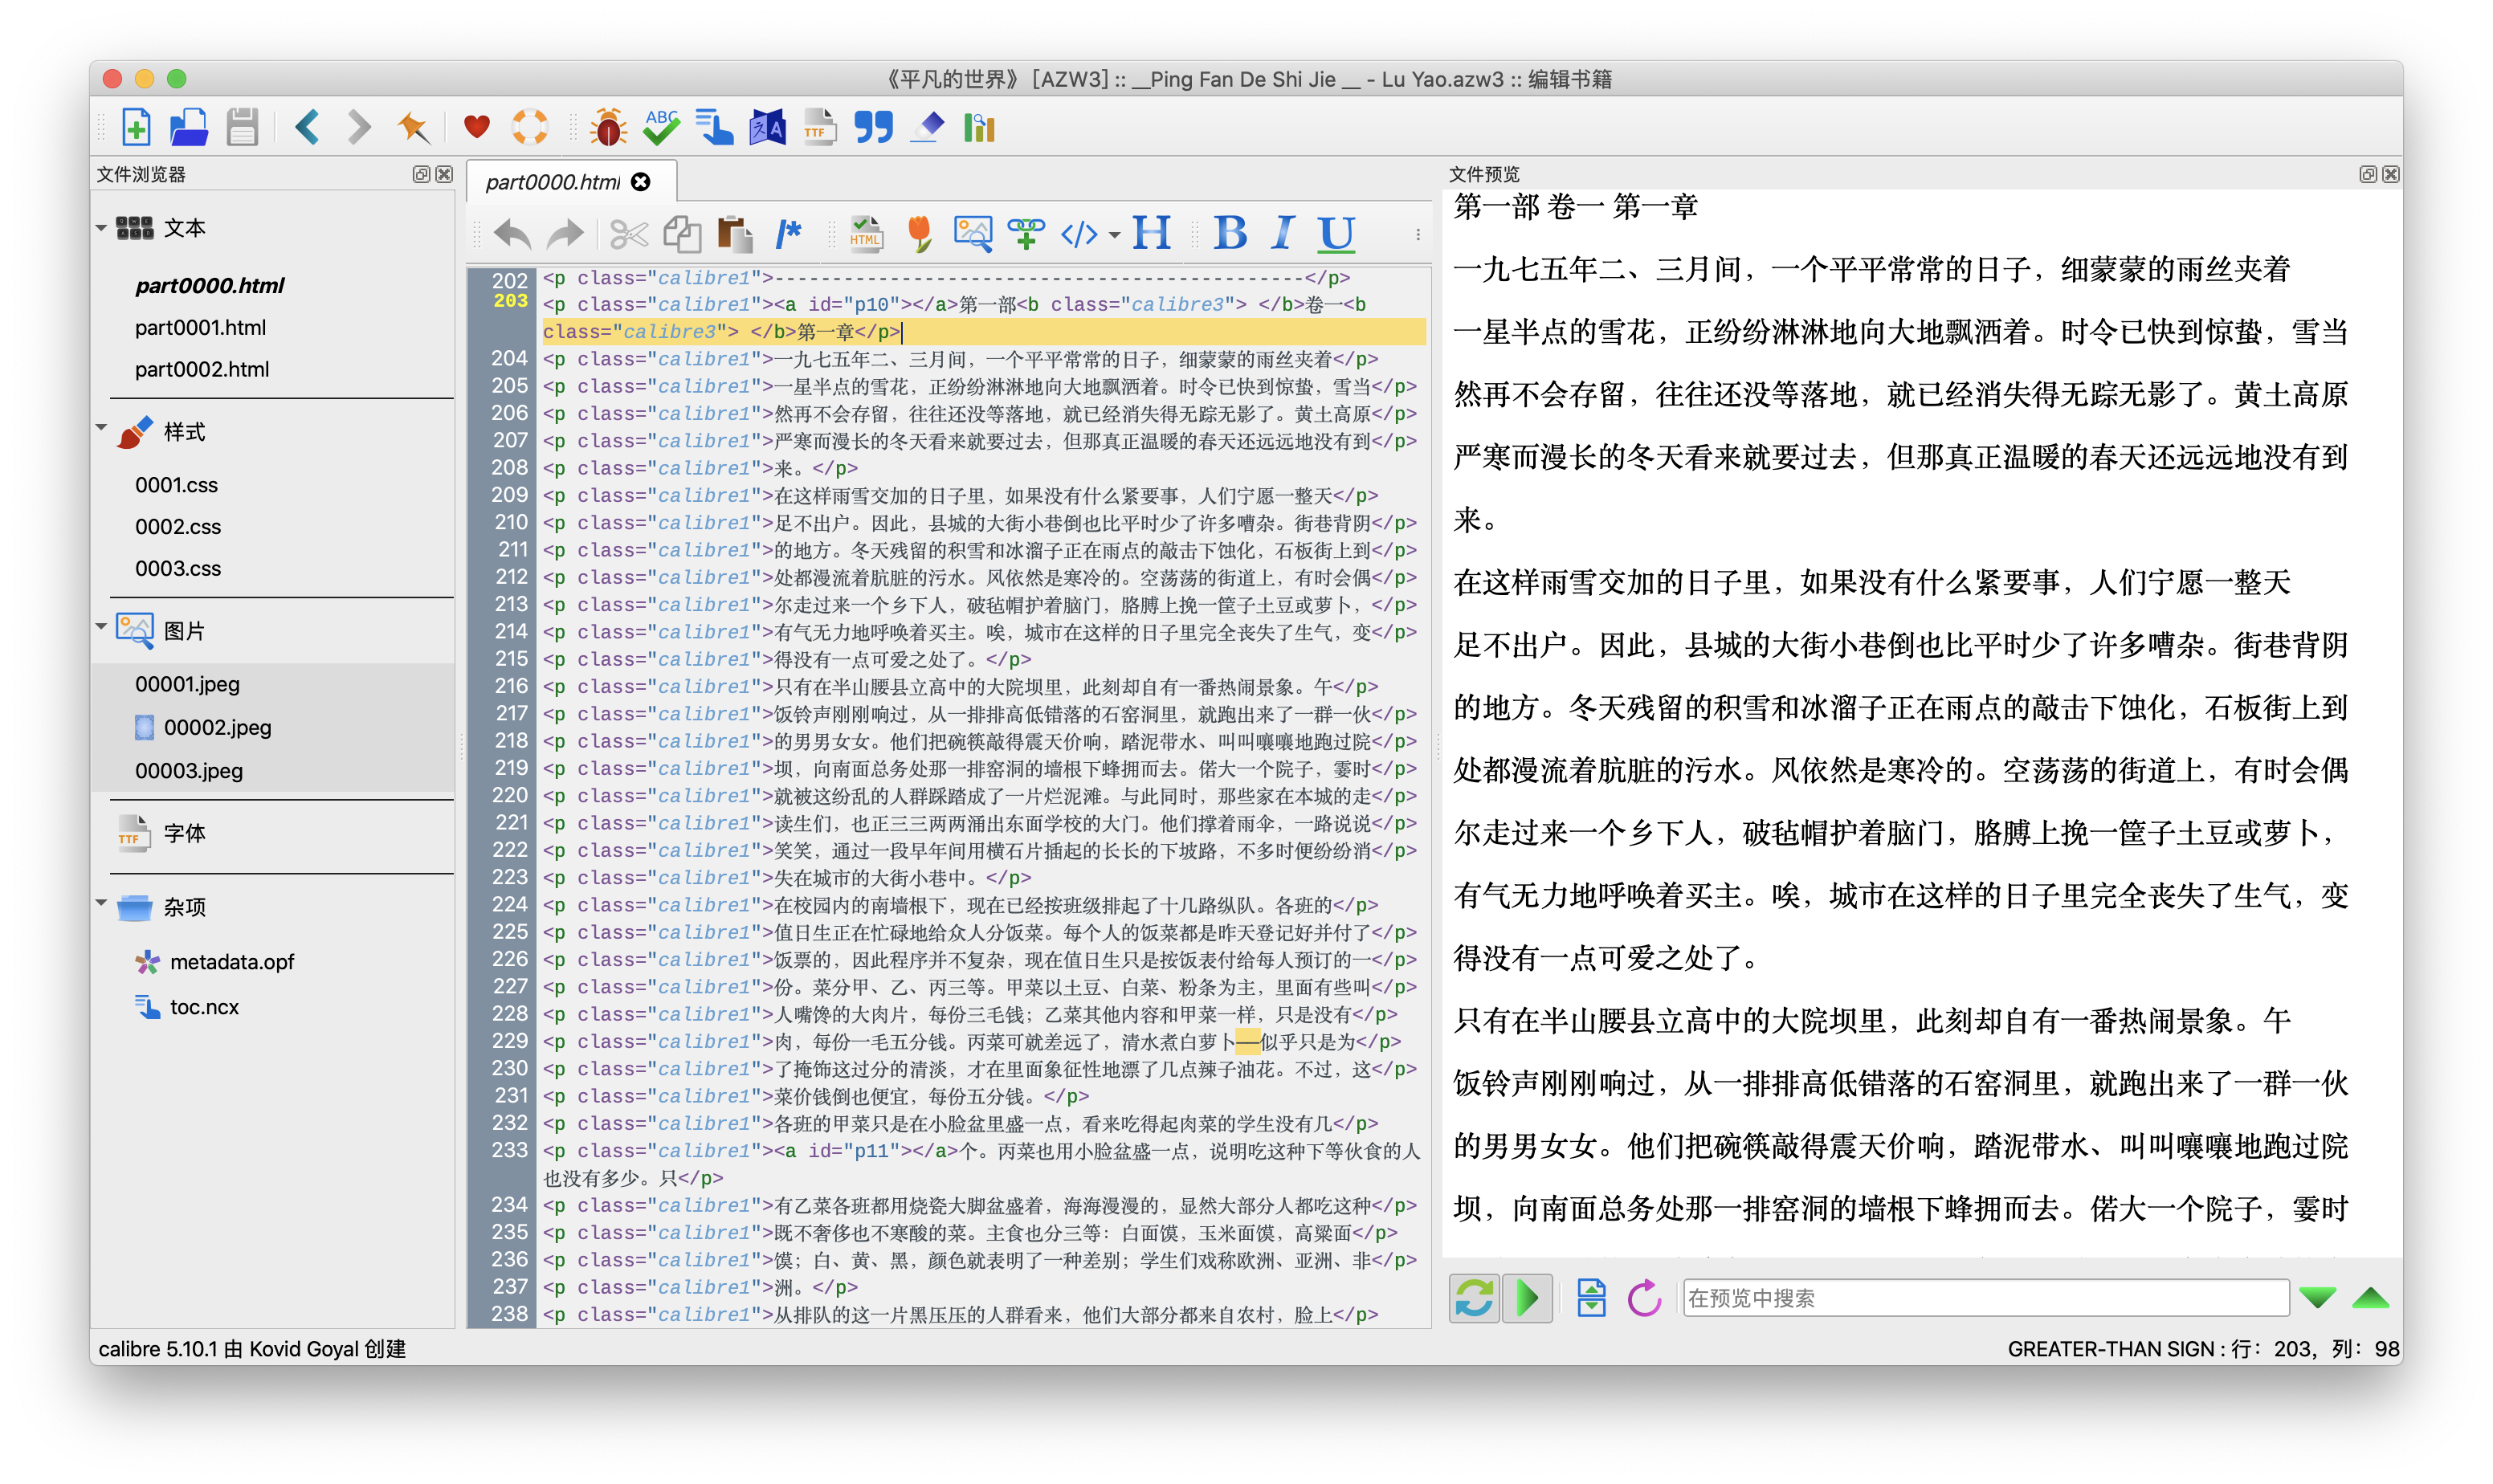Open the table of contents editor icon
The image size is (2493, 1484).
pyautogui.click(x=714, y=127)
